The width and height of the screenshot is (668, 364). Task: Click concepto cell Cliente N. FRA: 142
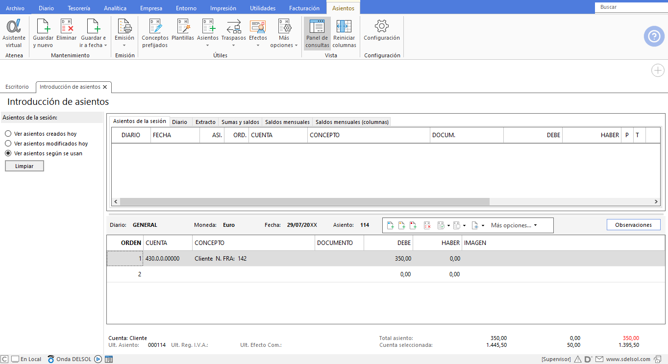[x=253, y=259]
